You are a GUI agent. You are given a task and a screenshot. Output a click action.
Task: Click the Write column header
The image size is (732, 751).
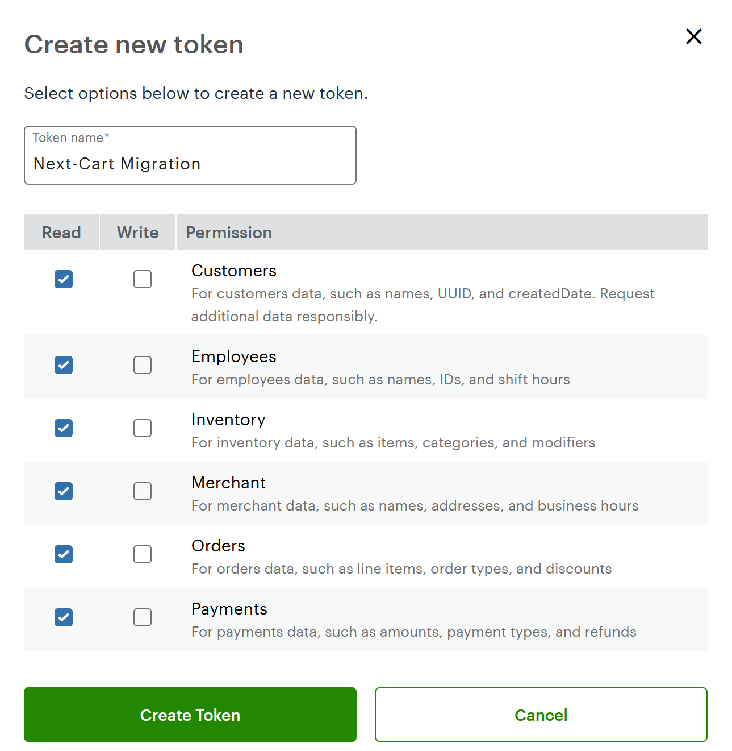click(x=137, y=232)
